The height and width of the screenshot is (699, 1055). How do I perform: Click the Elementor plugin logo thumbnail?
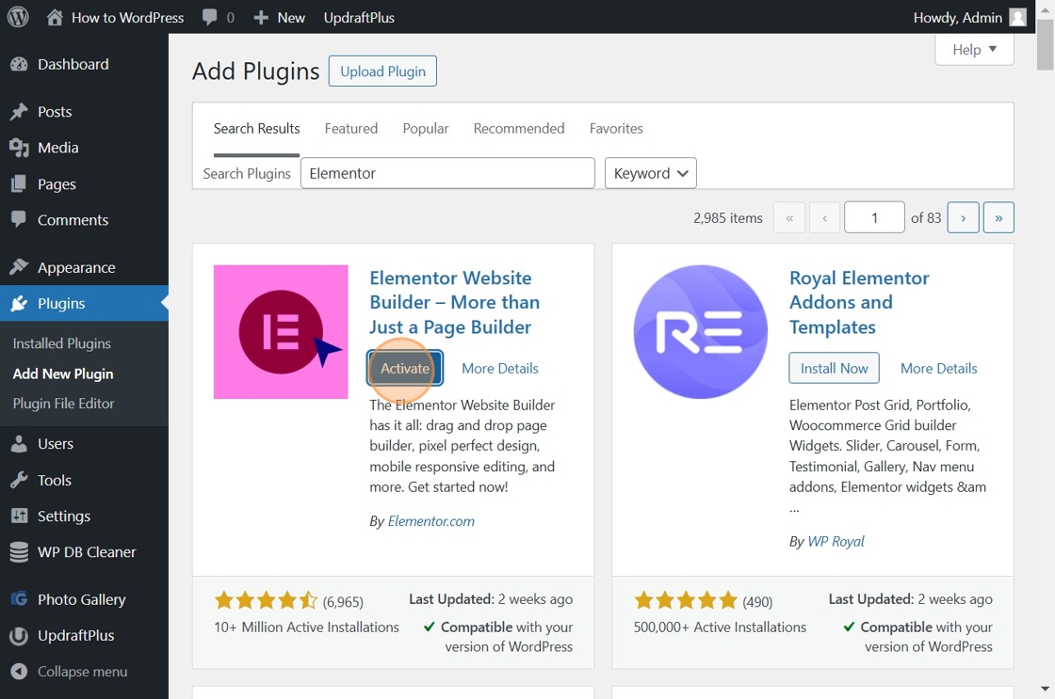(281, 332)
